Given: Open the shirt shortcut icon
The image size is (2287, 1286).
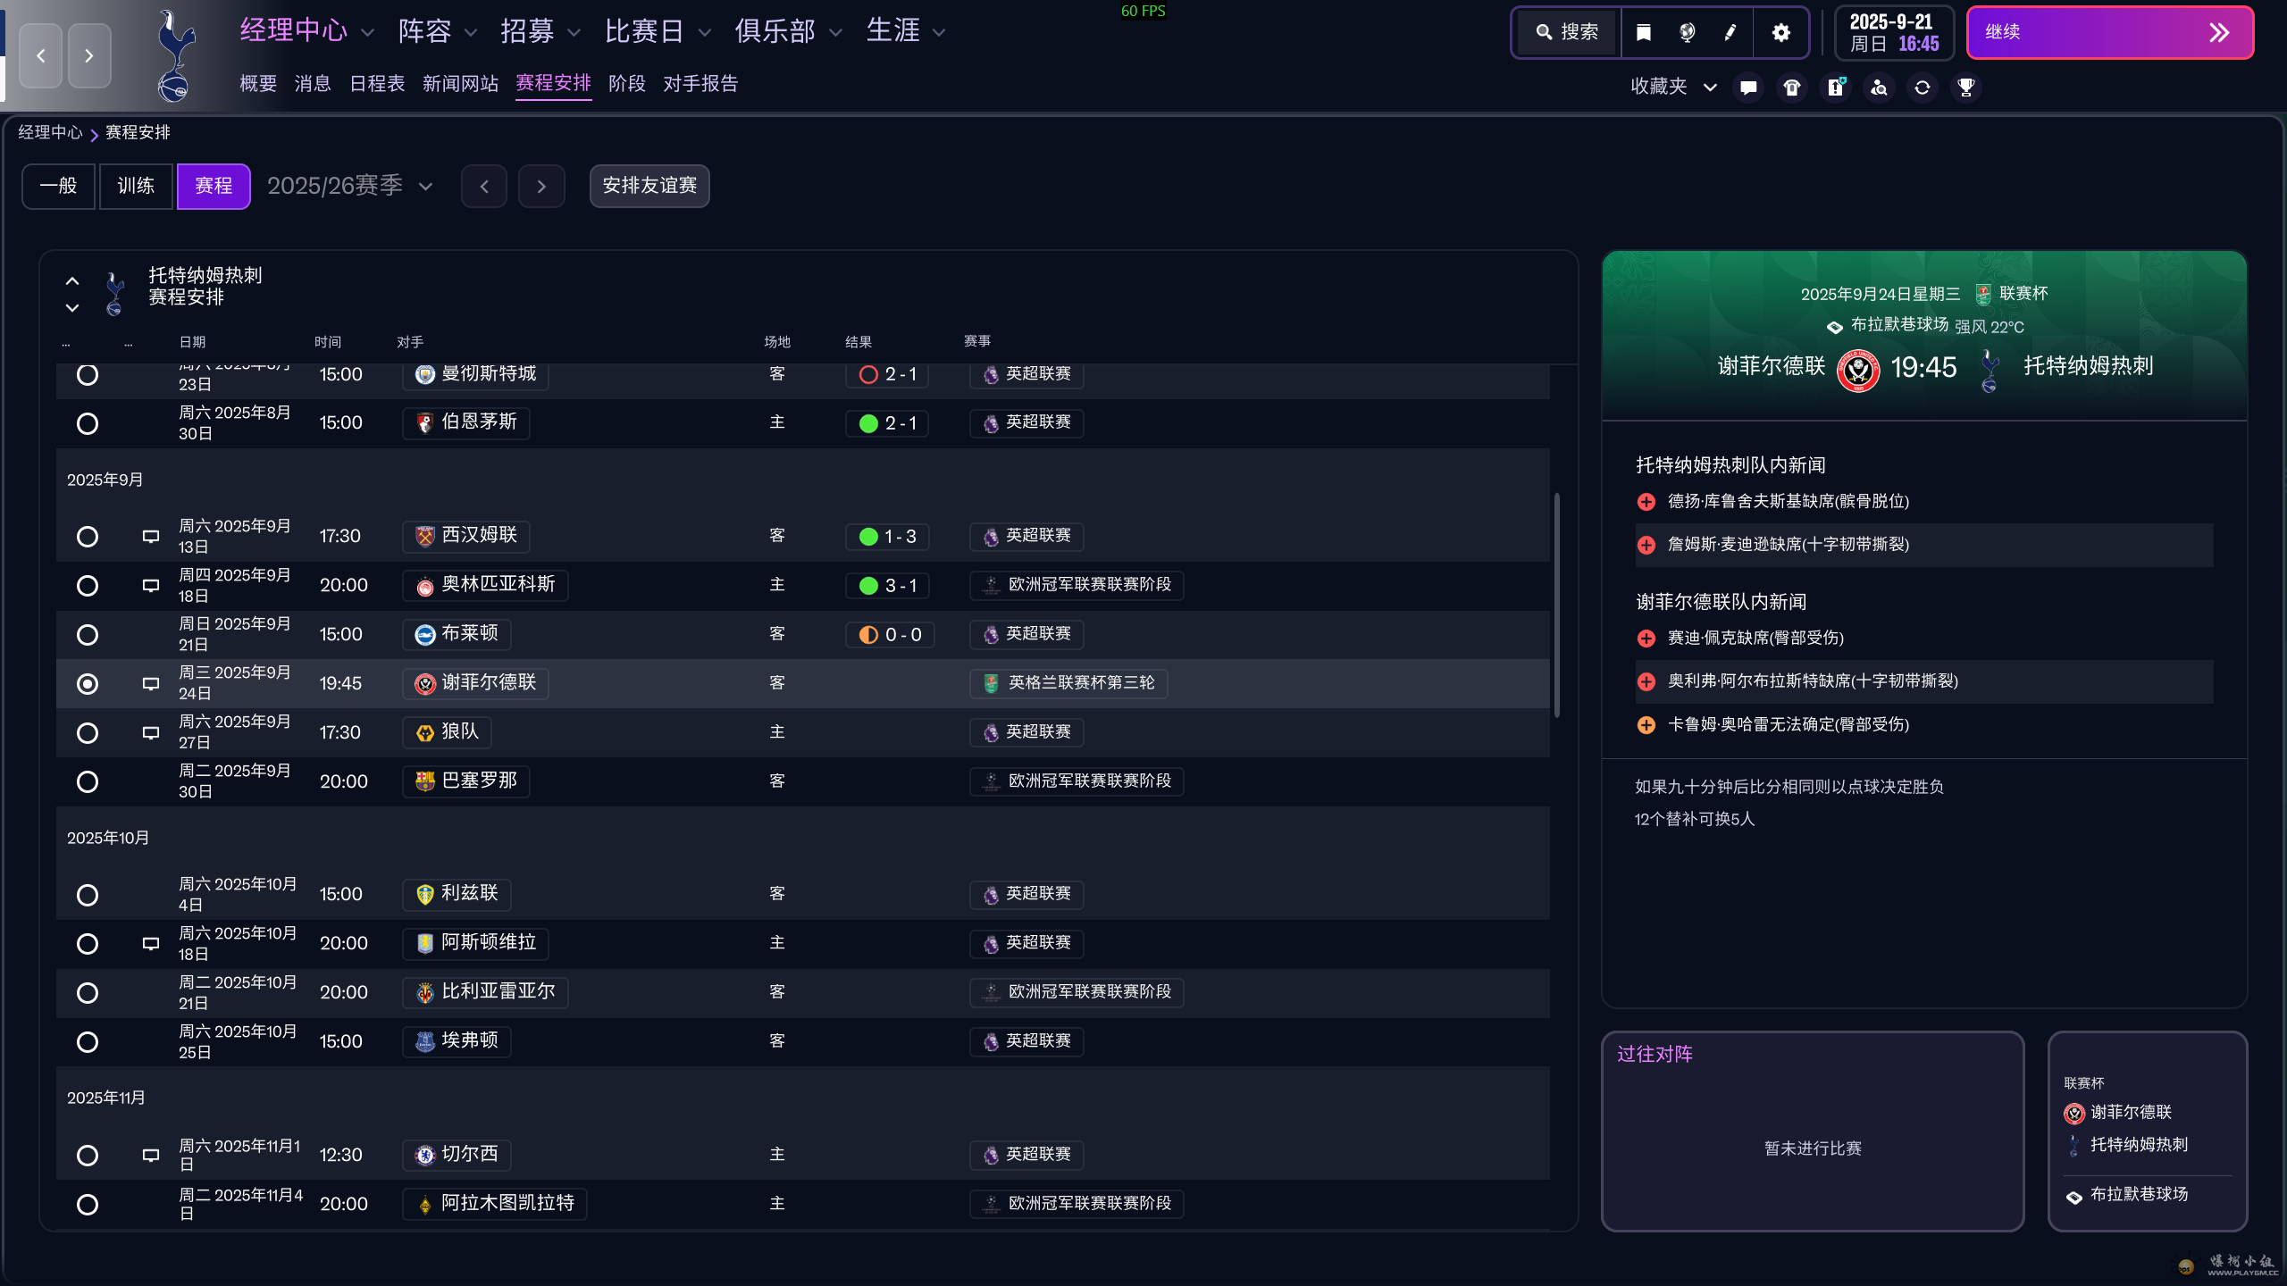Looking at the screenshot, I should click(x=1792, y=88).
